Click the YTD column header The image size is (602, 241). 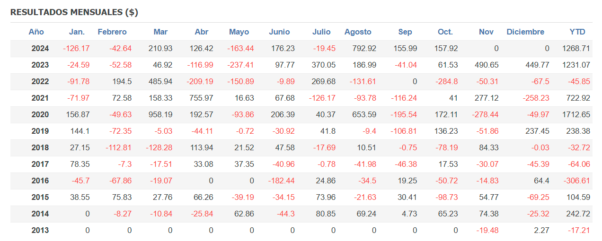click(x=577, y=32)
